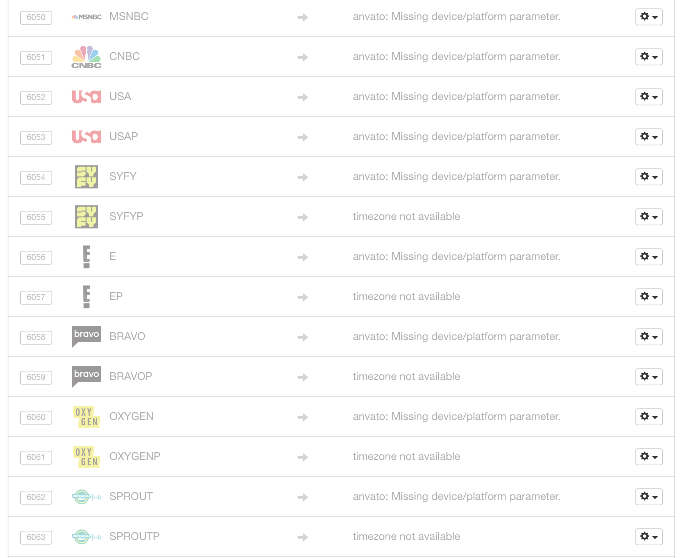This screenshot has width=685, height=558.
Task: Click the MSNBC channel logo
Action: coord(86,17)
